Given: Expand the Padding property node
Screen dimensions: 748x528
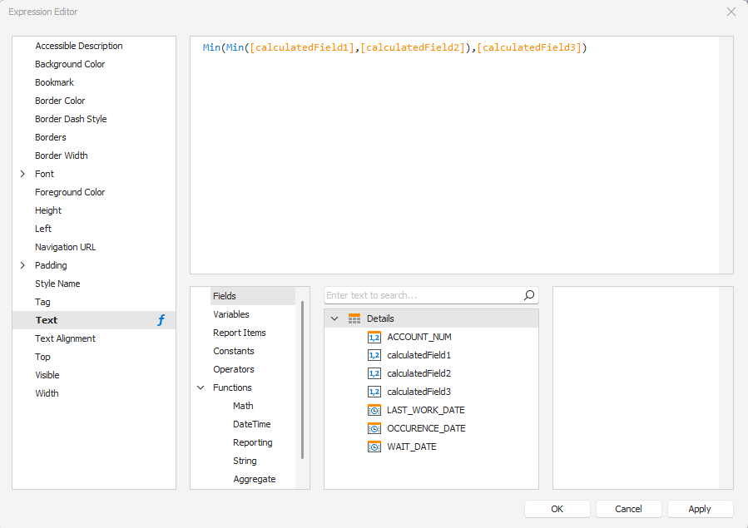Looking at the screenshot, I should pyautogui.click(x=22, y=265).
